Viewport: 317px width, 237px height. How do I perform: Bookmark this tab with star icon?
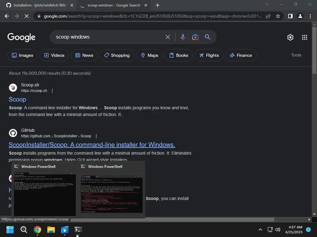(278, 16)
